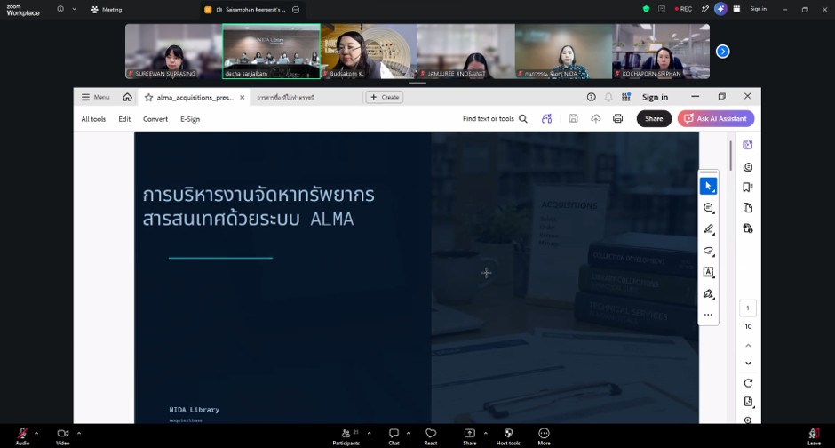Expand the Audio options arrow
The width and height of the screenshot is (835, 448).
point(36,433)
